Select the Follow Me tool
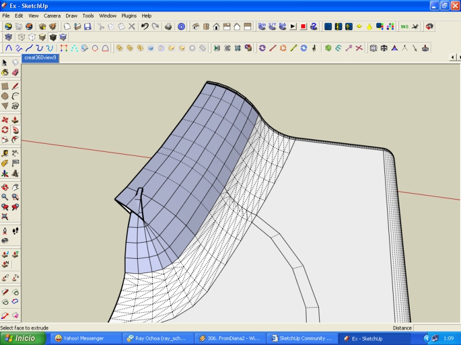 pos(15,130)
